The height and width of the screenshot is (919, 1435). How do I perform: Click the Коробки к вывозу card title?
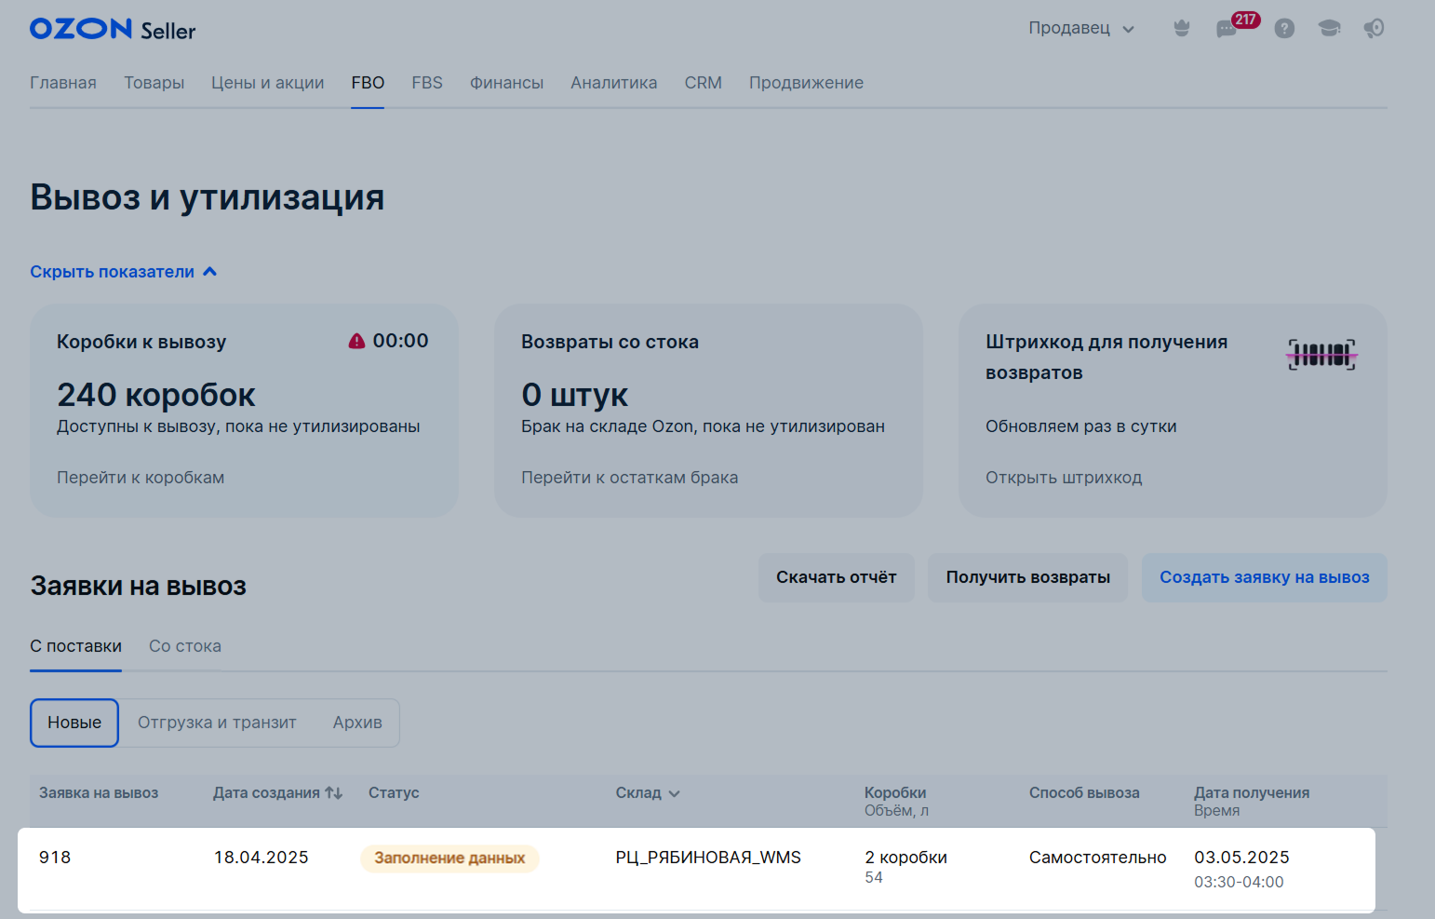pos(141,342)
